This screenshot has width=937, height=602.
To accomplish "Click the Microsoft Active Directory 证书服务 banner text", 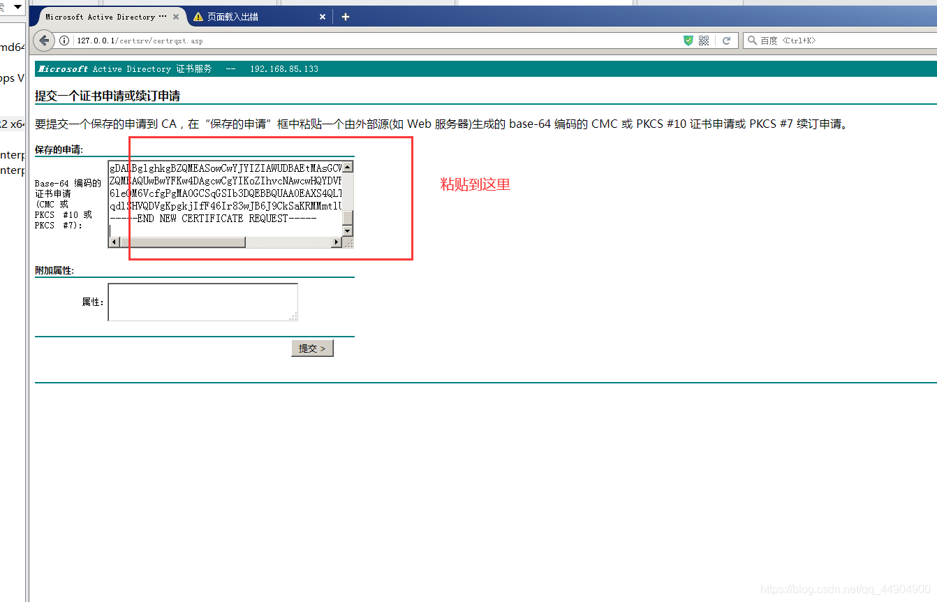I will 124,69.
